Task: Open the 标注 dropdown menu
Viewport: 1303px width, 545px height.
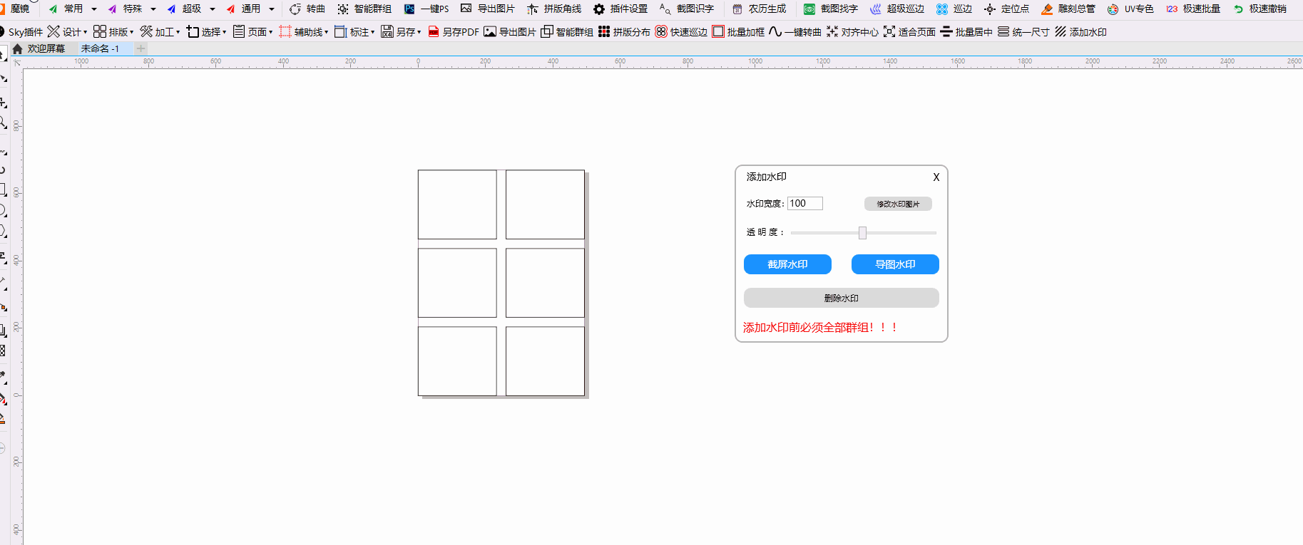Action: [x=354, y=32]
